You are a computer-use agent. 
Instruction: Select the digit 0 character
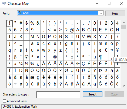pyautogui.click(x=95, y=23)
